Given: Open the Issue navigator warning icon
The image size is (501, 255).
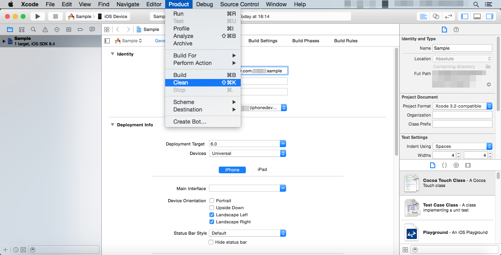Looking at the screenshot, I should [x=45, y=29].
